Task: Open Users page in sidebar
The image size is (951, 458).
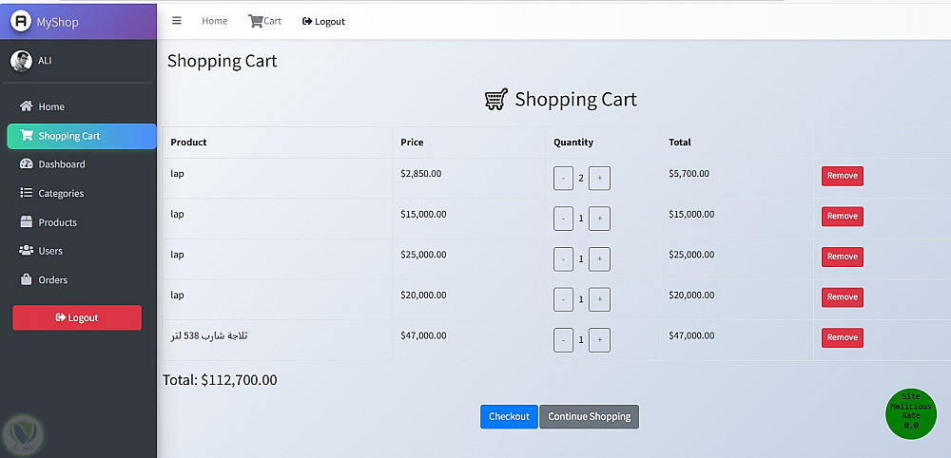Action: [x=50, y=251]
